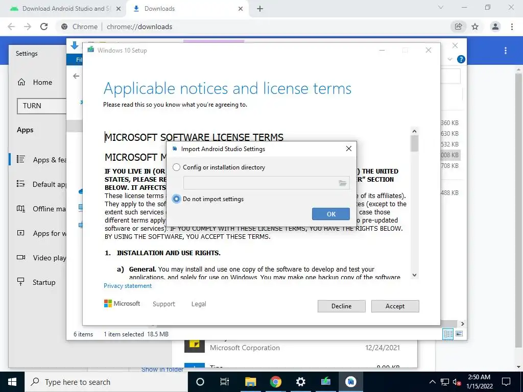Viewport: 523px width, 392px height.
Task: Open Cortana from the taskbar
Action: [200, 382]
